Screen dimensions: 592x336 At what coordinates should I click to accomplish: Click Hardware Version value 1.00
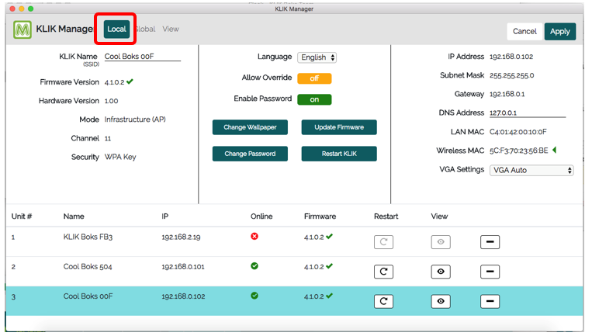[x=111, y=101]
